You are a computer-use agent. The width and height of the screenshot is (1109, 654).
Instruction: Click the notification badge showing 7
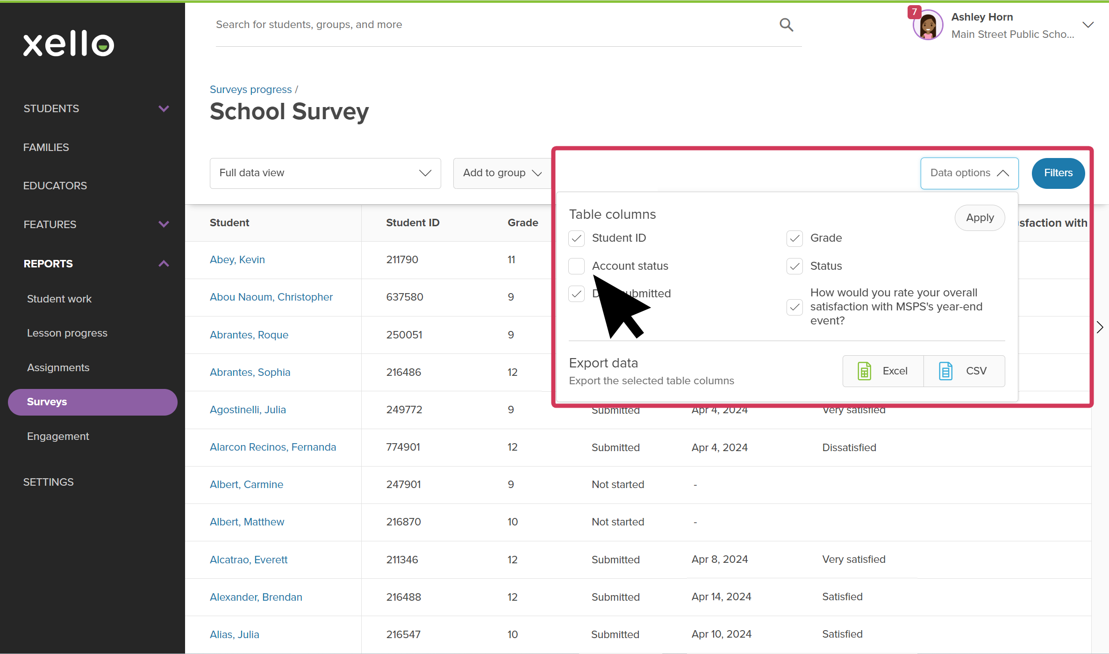914,12
